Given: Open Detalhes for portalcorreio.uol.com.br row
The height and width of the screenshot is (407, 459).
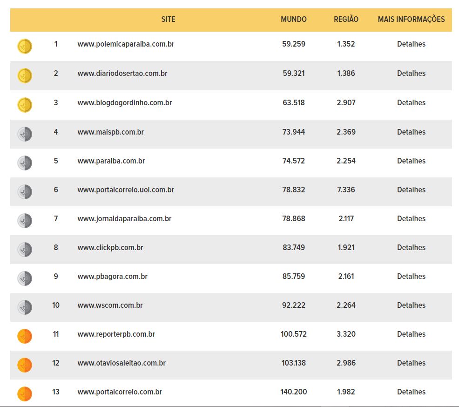Looking at the screenshot, I should tap(411, 190).
